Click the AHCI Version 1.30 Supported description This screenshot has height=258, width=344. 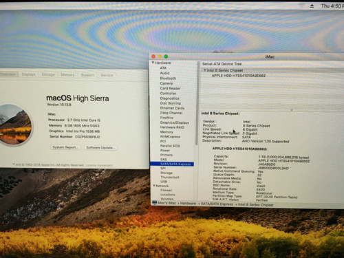click(266, 141)
